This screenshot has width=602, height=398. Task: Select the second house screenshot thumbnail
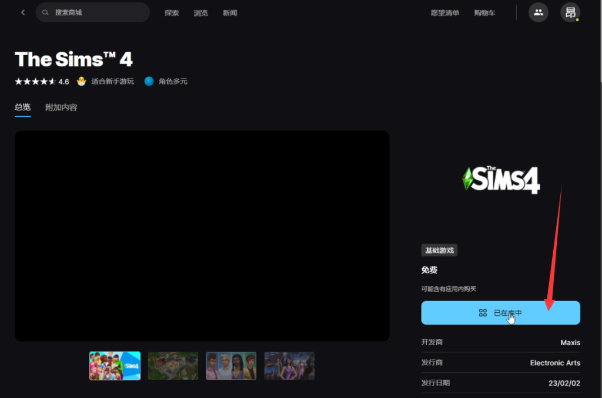click(173, 366)
